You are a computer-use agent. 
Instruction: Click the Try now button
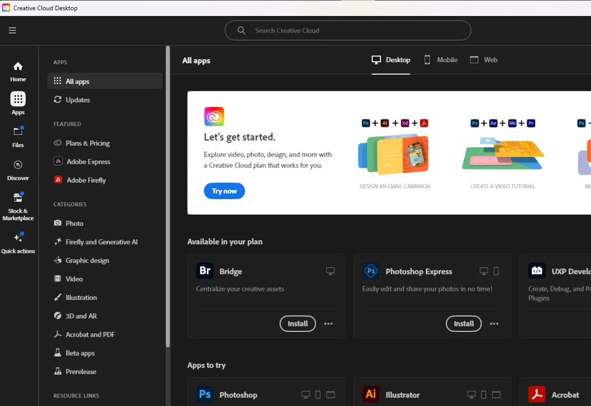224,191
